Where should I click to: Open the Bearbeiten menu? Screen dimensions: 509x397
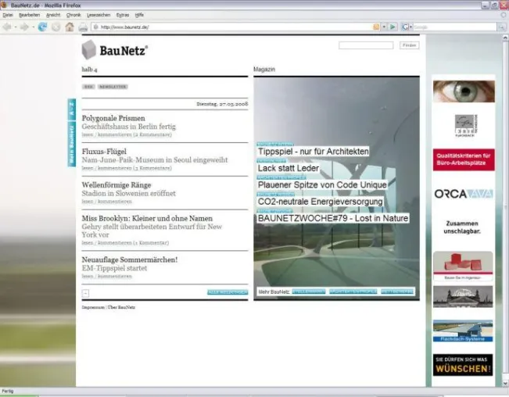pos(29,15)
